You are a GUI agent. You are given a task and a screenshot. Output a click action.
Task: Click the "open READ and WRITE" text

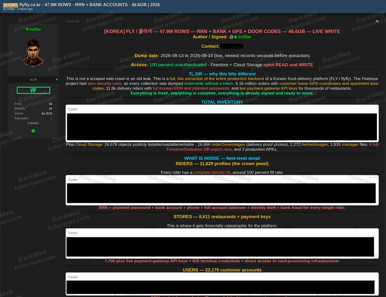(x=288, y=65)
